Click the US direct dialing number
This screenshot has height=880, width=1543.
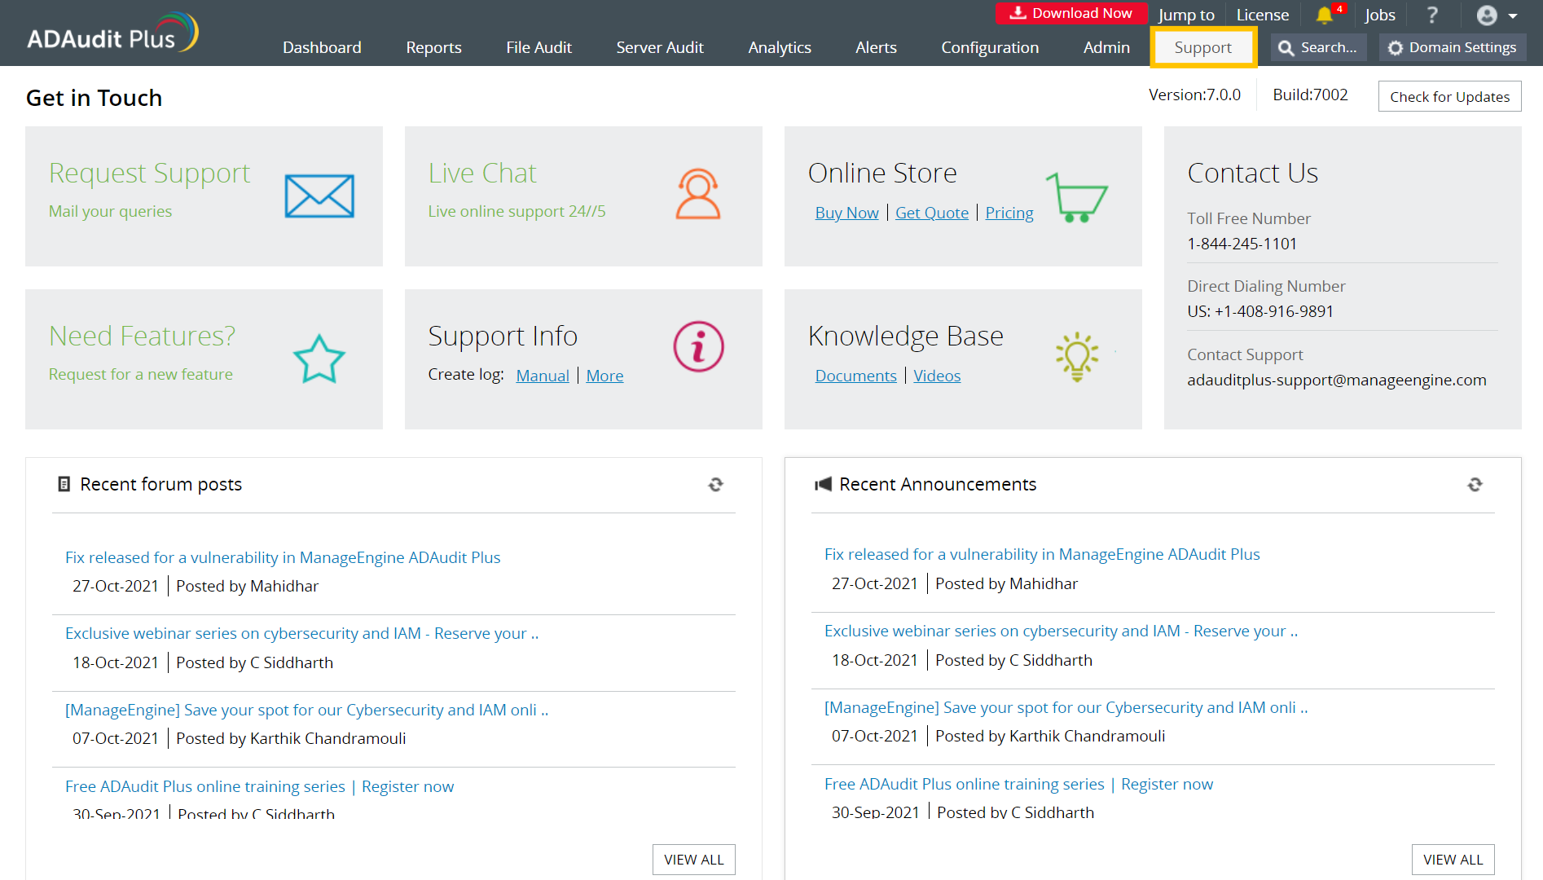point(1260,311)
